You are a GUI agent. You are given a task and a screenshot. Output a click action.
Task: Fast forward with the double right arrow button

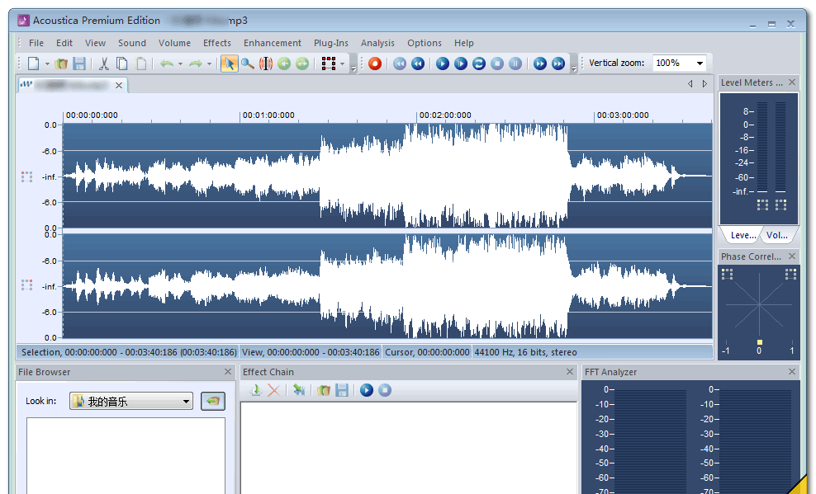[x=540, y=64]
